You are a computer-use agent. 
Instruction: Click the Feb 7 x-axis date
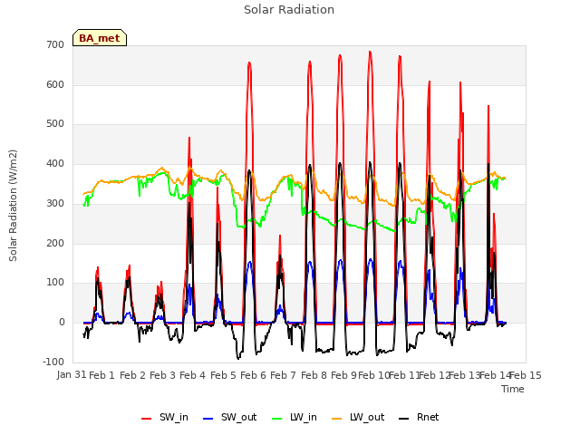pyautogui.click(x=283, y=375)
